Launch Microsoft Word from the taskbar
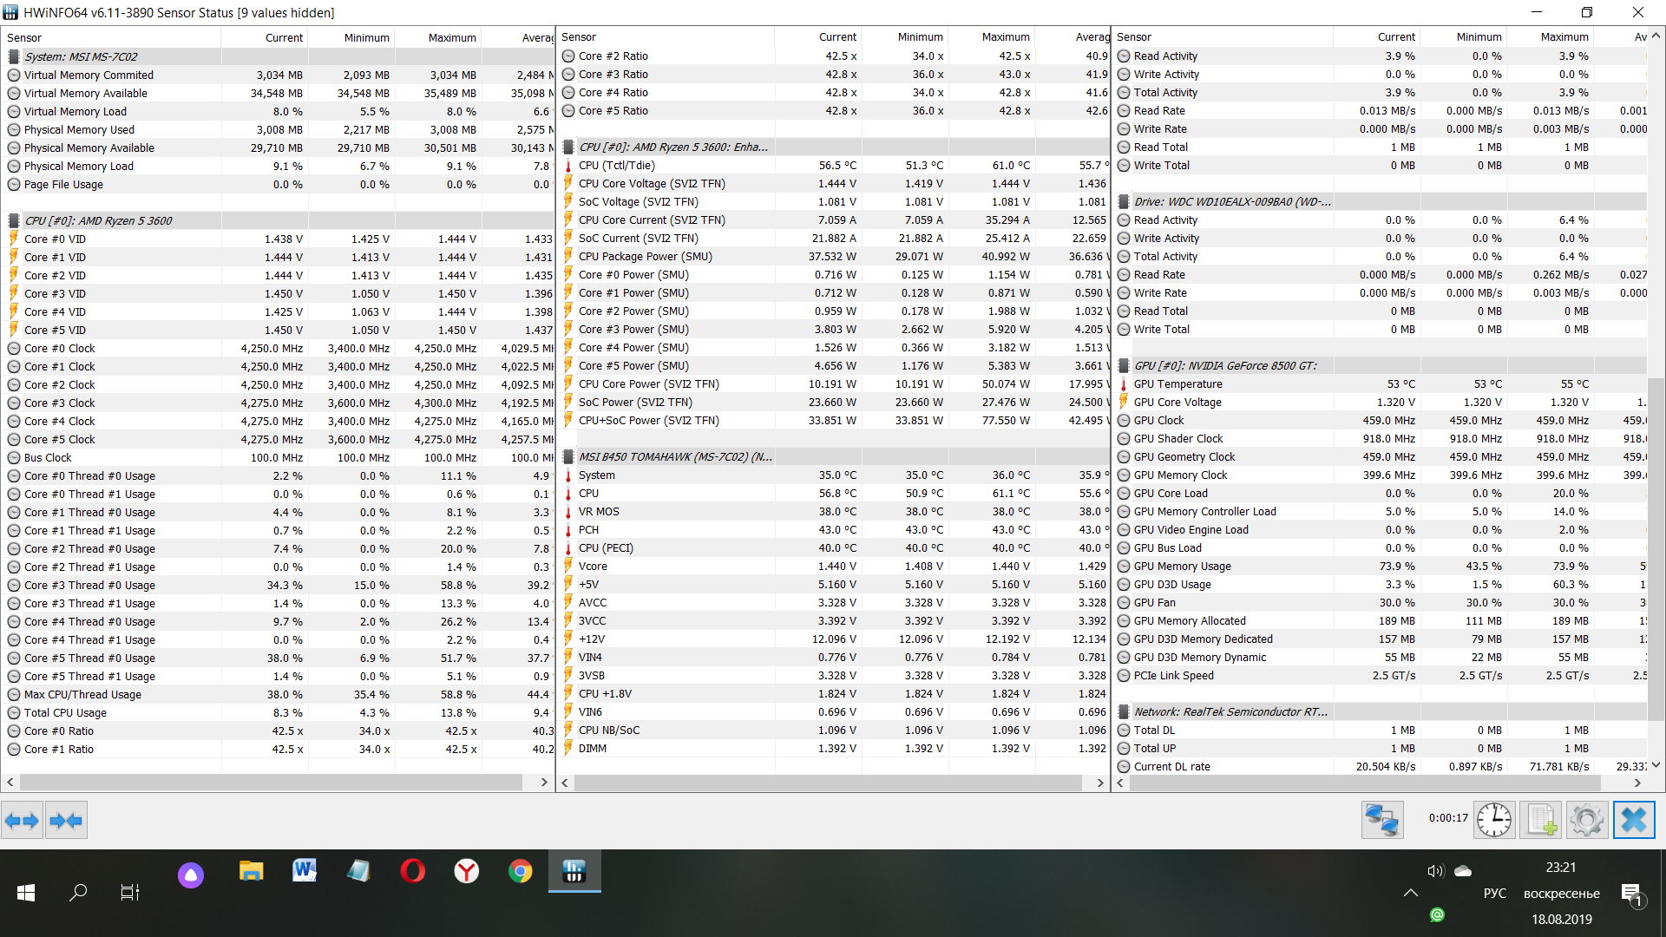This screenshot has width=1666, height=937. click(305, 870)
